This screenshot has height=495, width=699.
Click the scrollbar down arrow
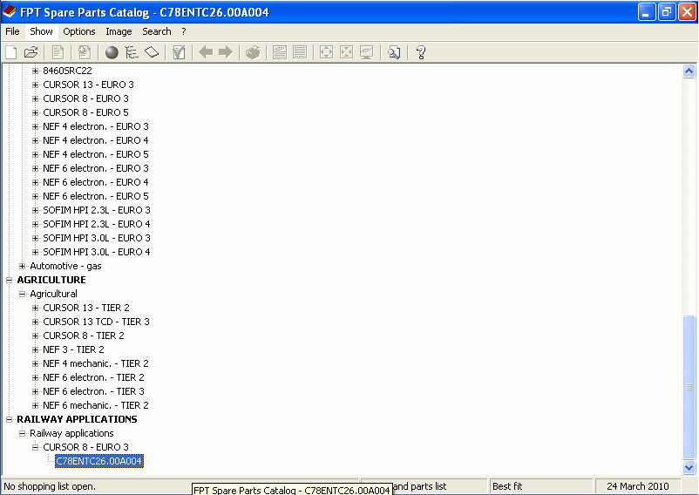[x=689, y=467]
